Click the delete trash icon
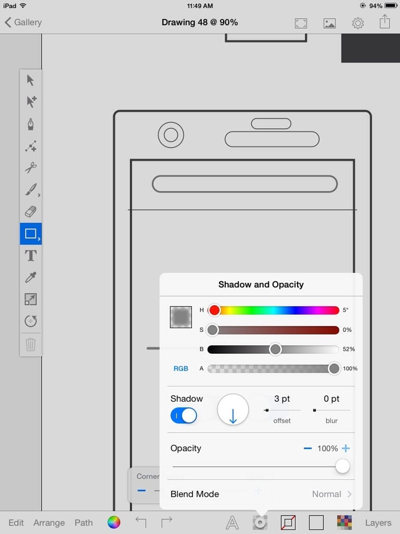Screen dimensions: 400x534 (x=31, y=344)
